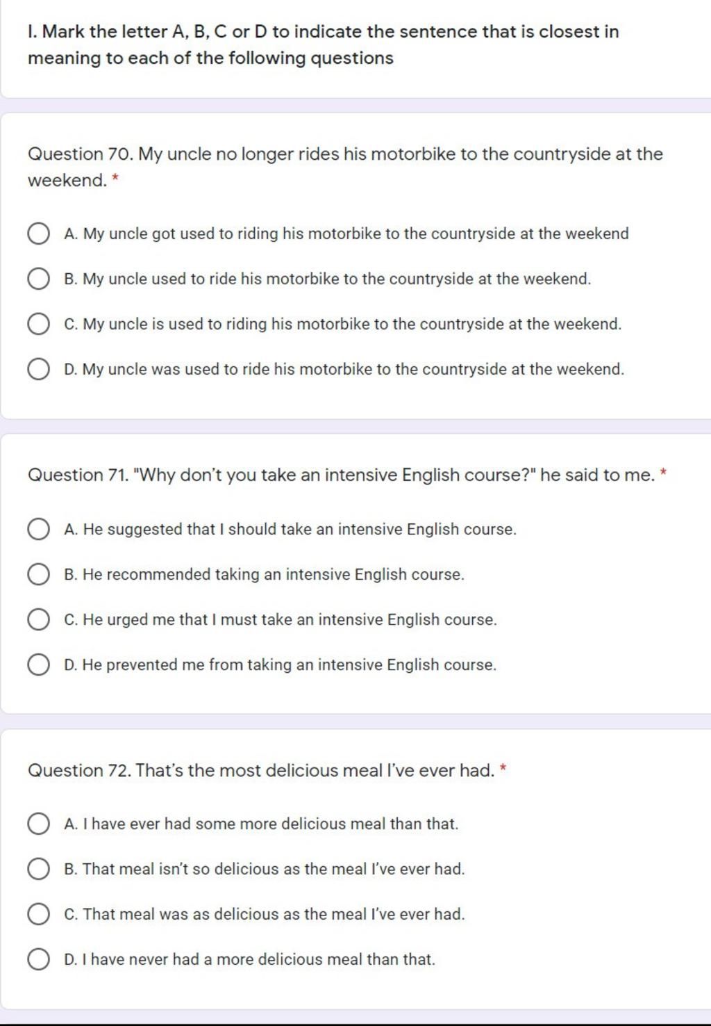Image resolution: width=711 pixels, height=1026 pixels.
Task: Click the label 'He recommended taking an intensive English course'
Action: 264,574
